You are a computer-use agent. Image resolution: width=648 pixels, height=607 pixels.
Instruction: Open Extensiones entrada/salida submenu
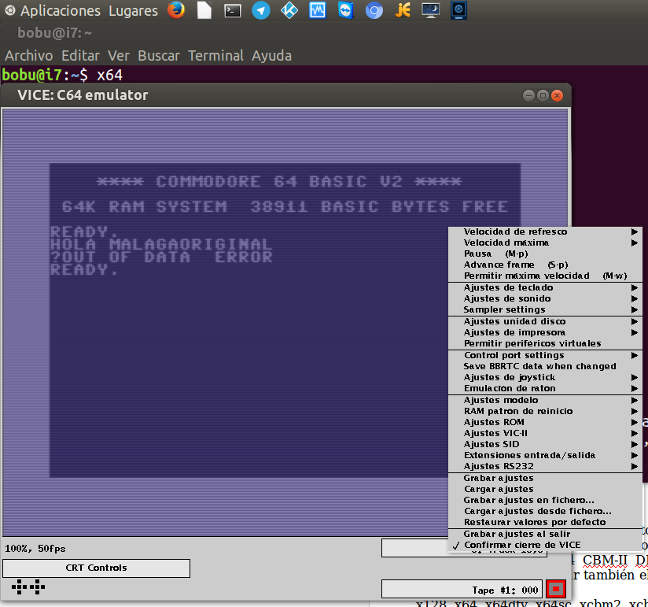pyautogui.click(x=545, y=455)
